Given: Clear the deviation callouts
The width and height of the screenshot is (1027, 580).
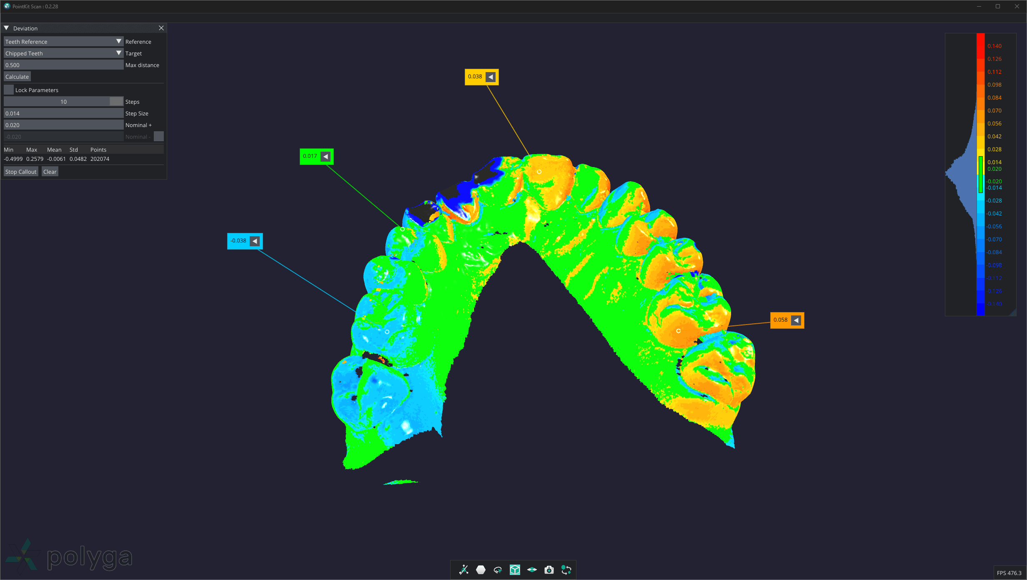Looking at the screenshot, I should pyautogui.click(x=50, y=171).
